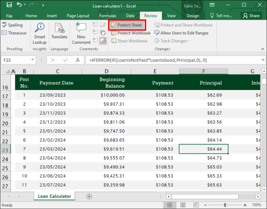
Task: Select date cell 23/12/2023
Action: click(x=58, y=122)
